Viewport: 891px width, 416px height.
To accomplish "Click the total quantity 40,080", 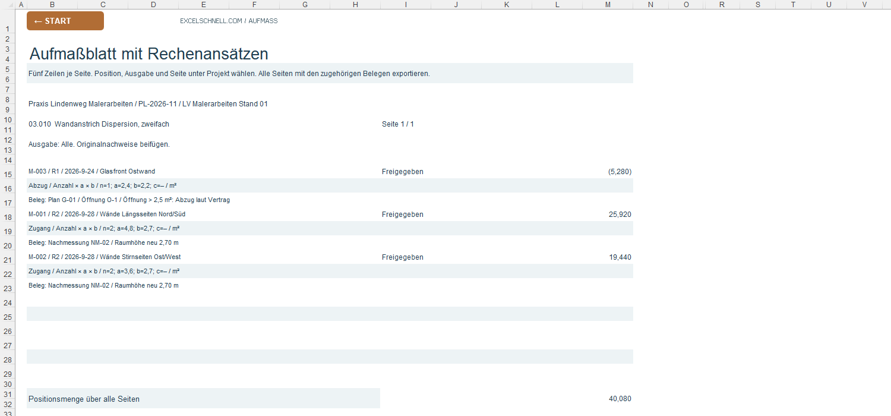I will pos(620,399).
